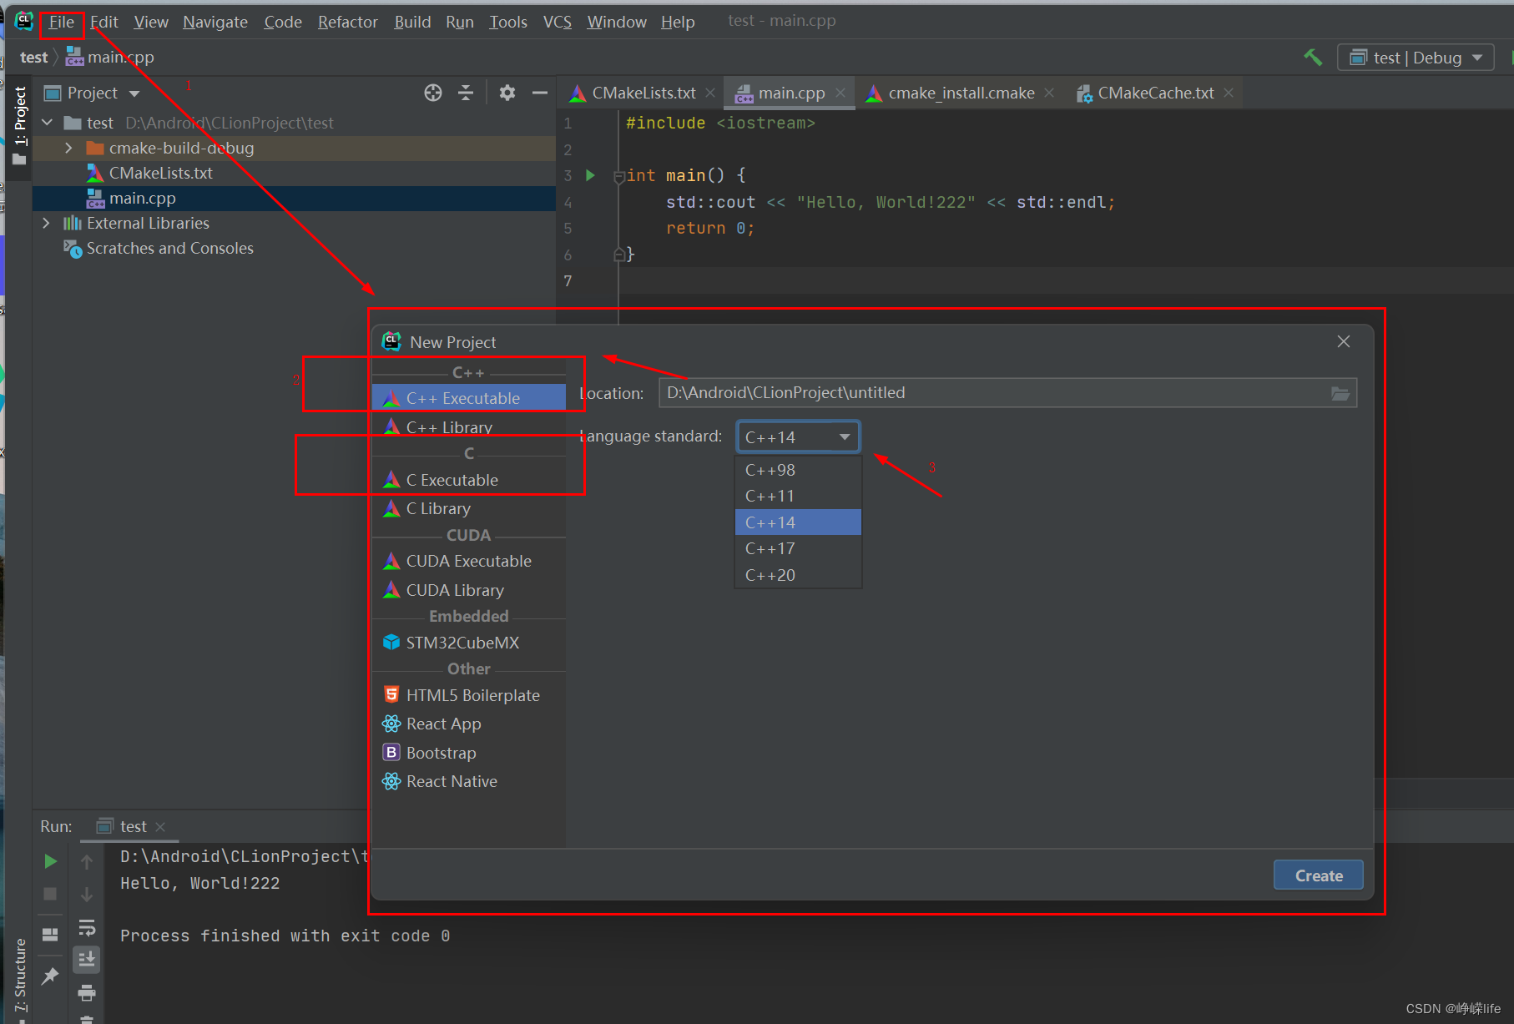Choose C++11 from language standard list
The image size is (1514, 1024).
[798, 496]
